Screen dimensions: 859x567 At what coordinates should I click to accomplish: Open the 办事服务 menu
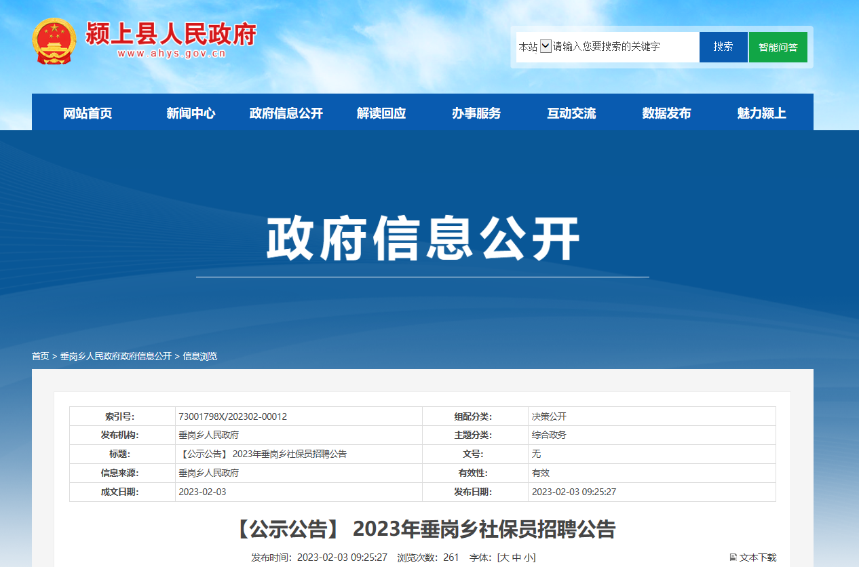point(476,113)
